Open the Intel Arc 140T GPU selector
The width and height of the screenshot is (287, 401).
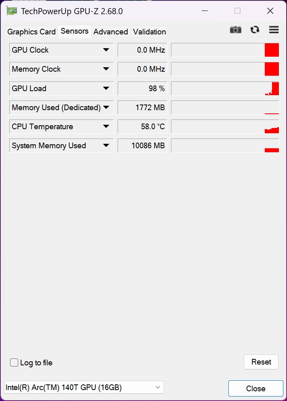(x=84, y=387)
